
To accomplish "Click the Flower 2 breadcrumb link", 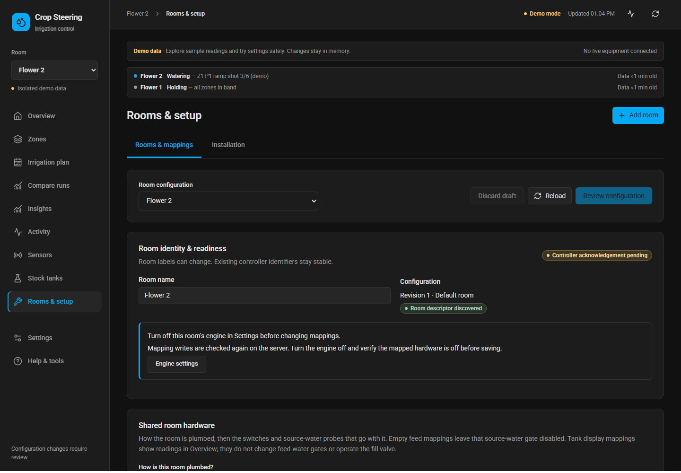I will 138,14.
